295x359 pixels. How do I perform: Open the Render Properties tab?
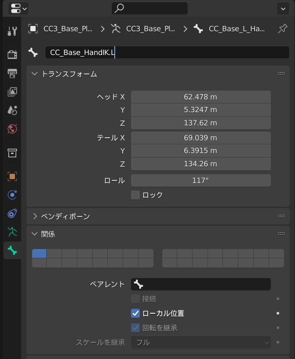tap(12, 54)
